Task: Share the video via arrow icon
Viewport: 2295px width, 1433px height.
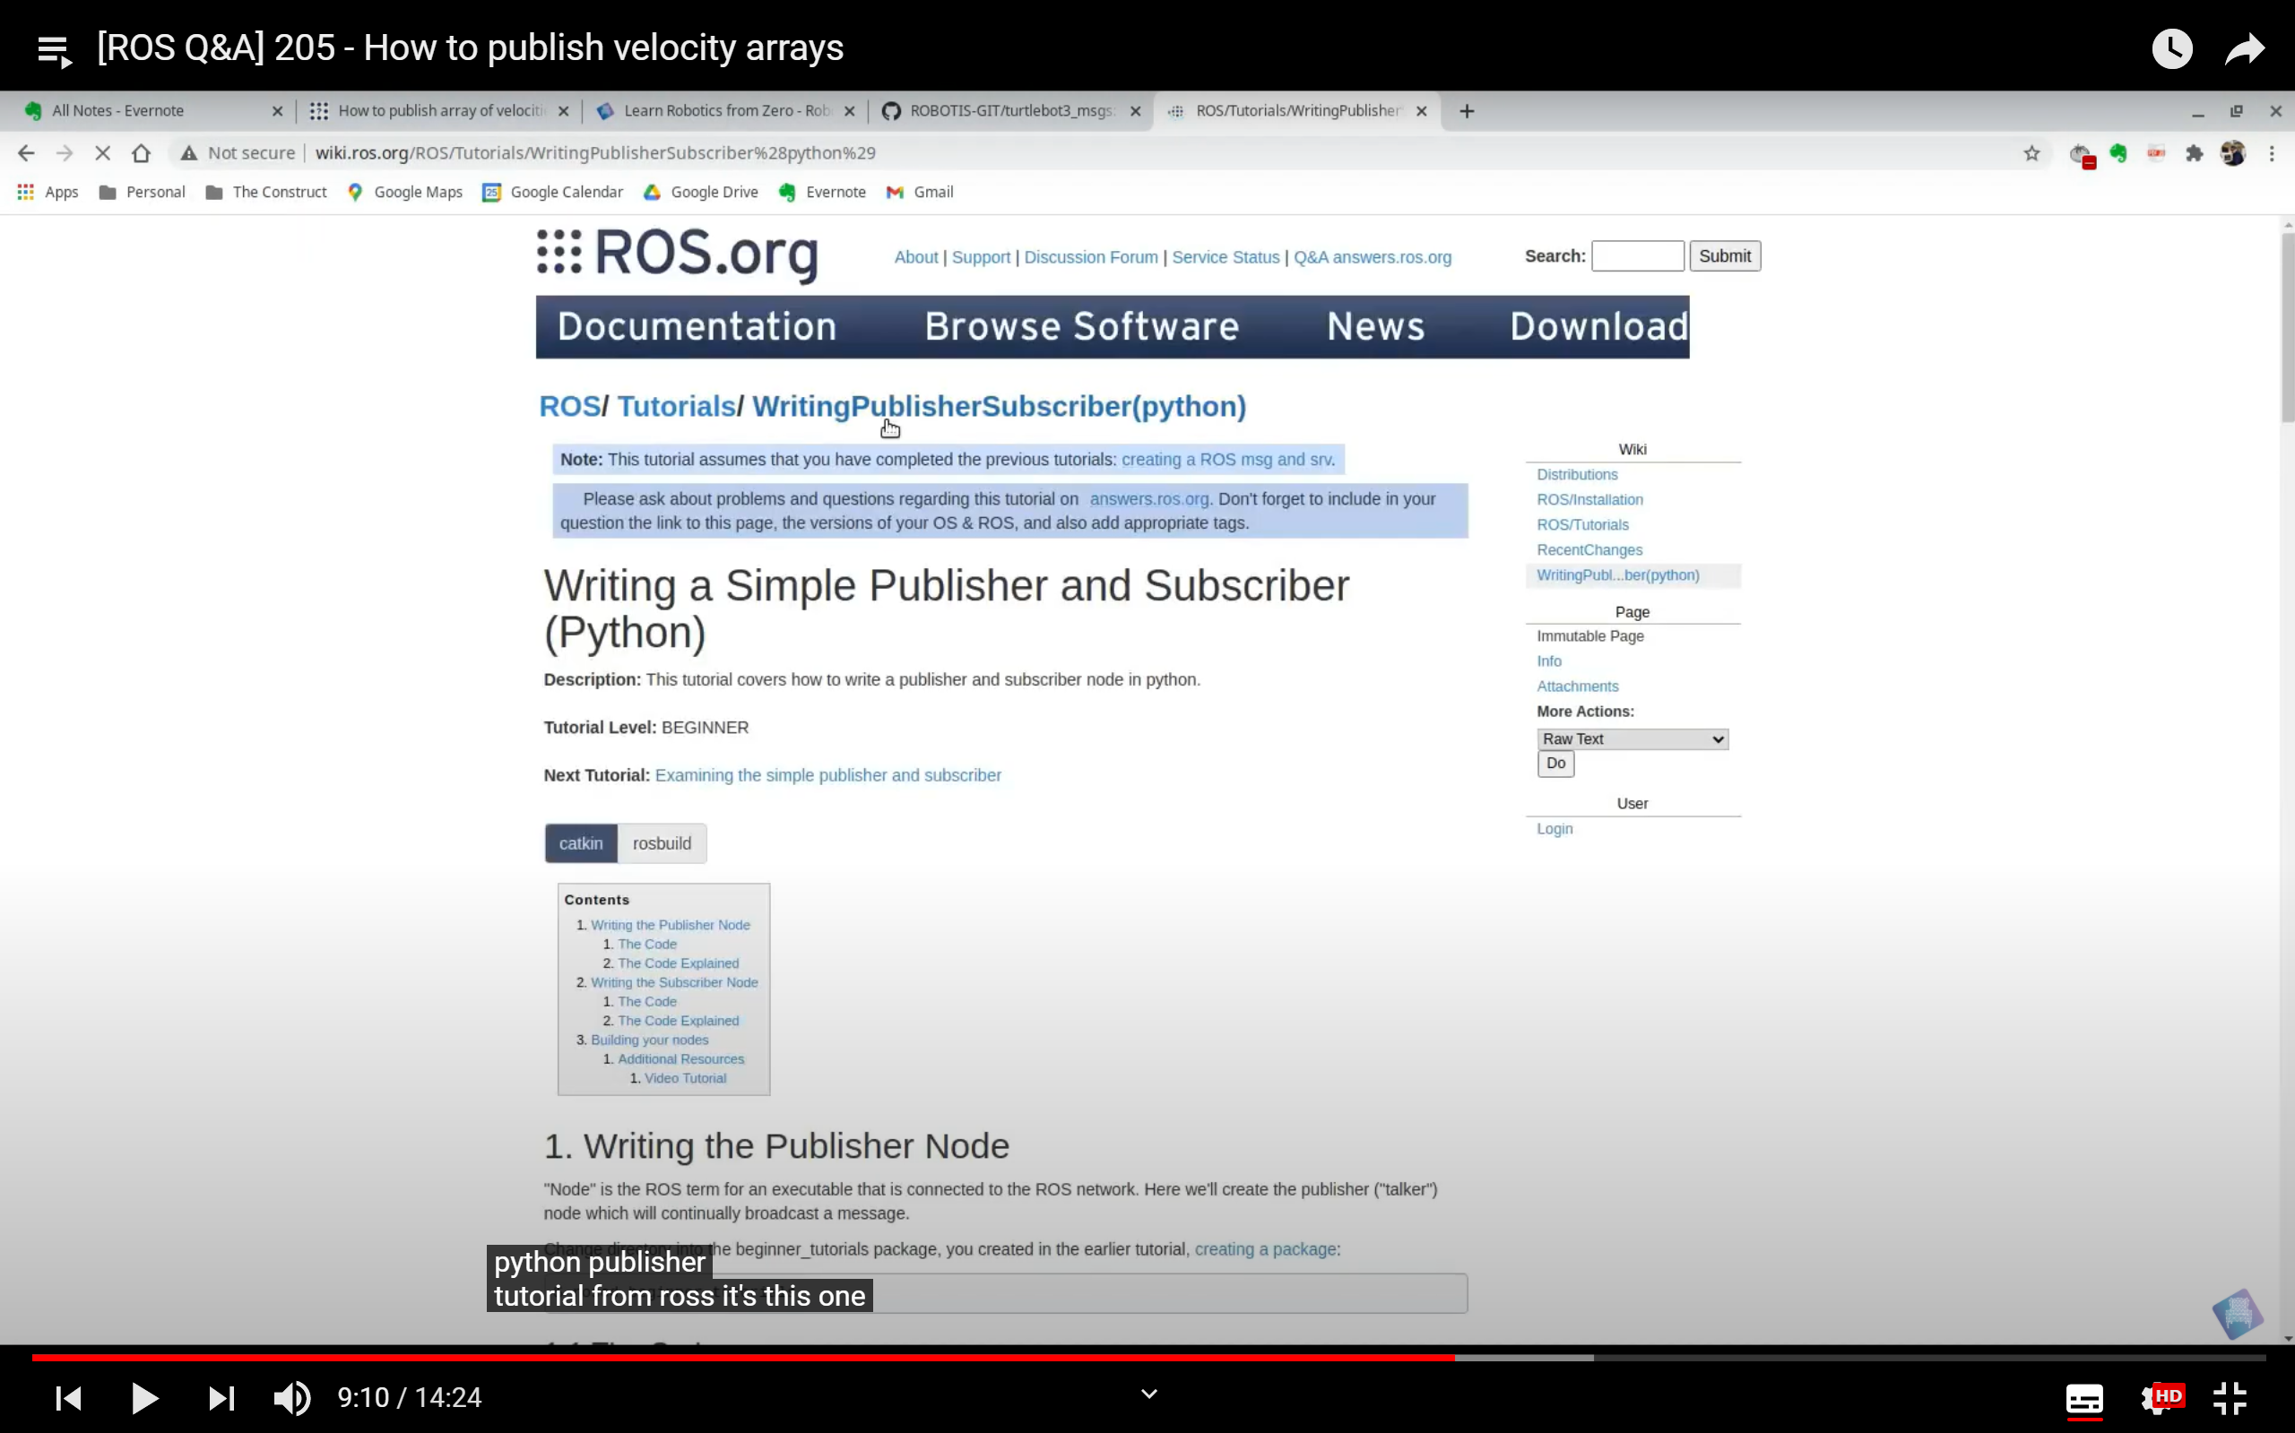Action: pyautogui.click(x=2245, y=48)
